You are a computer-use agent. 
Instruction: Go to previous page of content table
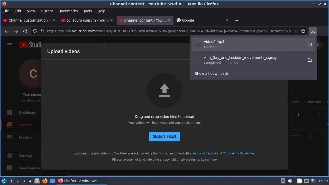click(323, 136)
